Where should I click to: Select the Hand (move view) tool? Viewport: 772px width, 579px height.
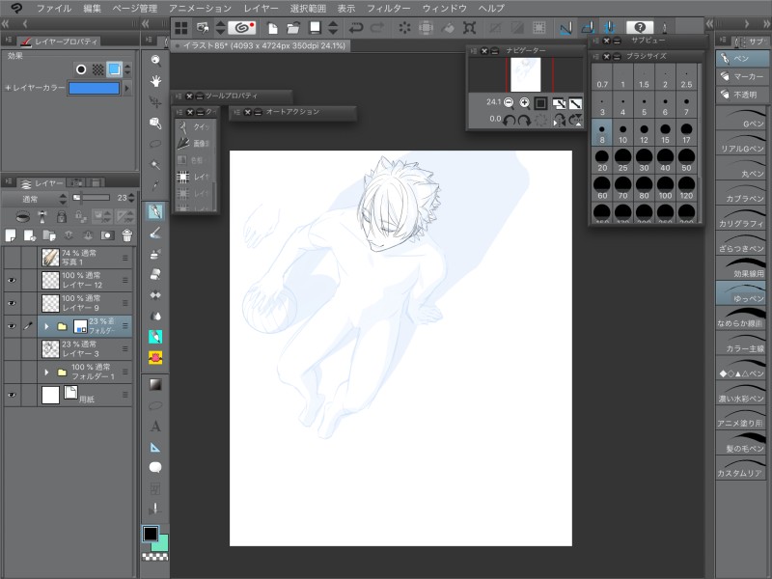tap(154, 81)
